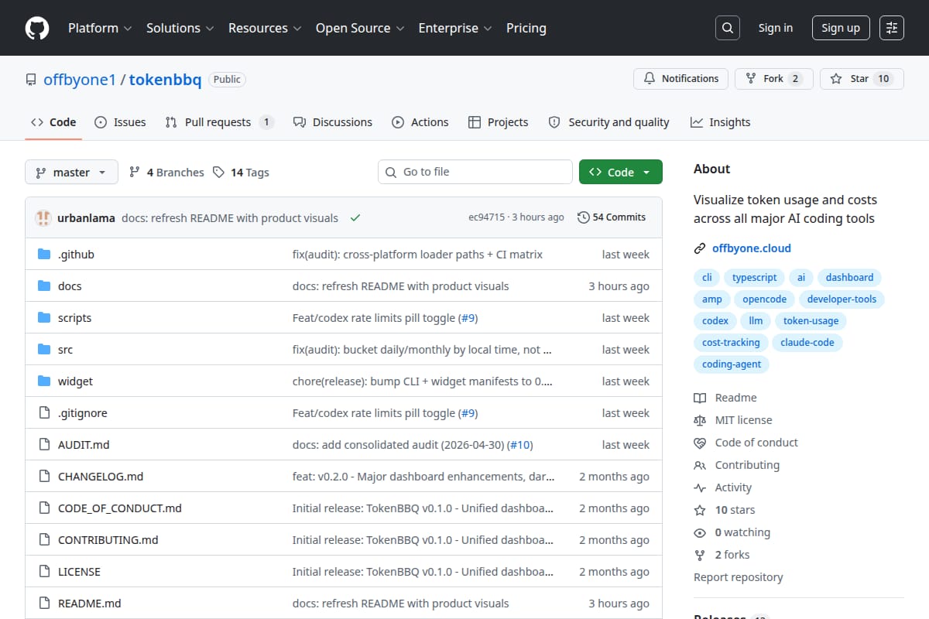The width and height of the screenshot is (929, 619).
Task: Select the claude-code topic tag
Action: click(x=807, y=343)
